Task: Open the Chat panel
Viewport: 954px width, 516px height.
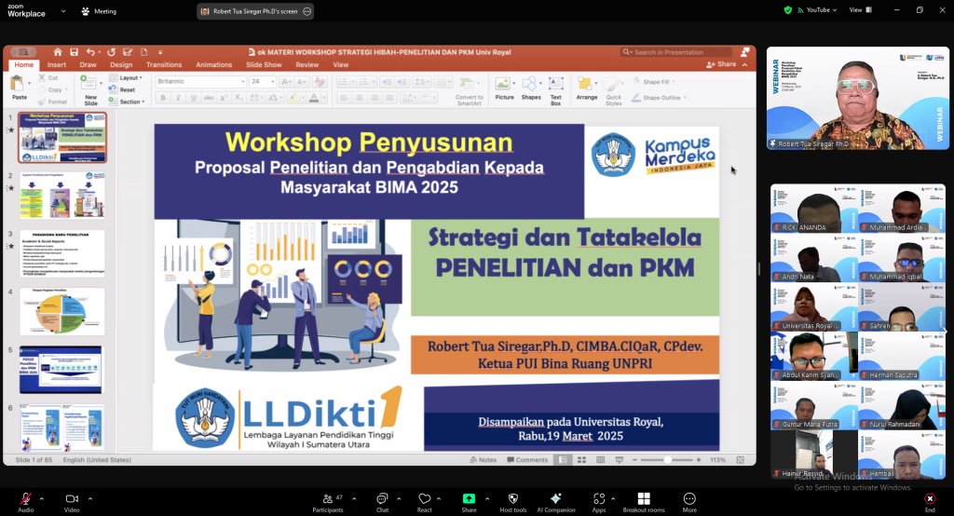Action: click(x=382, y=500)
